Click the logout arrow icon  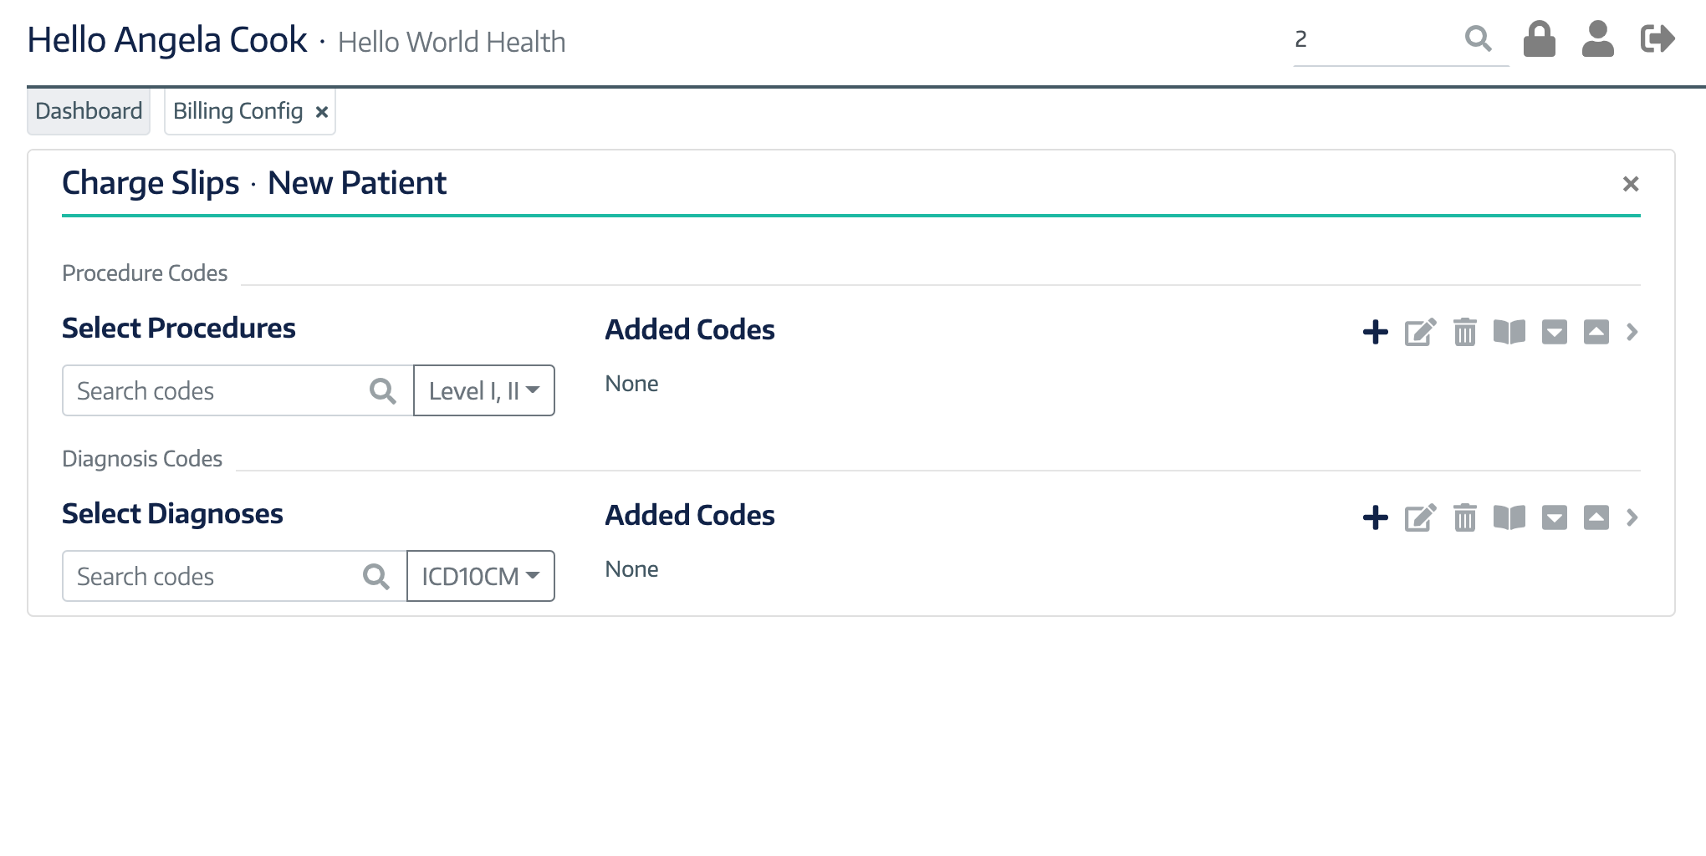1657,38
